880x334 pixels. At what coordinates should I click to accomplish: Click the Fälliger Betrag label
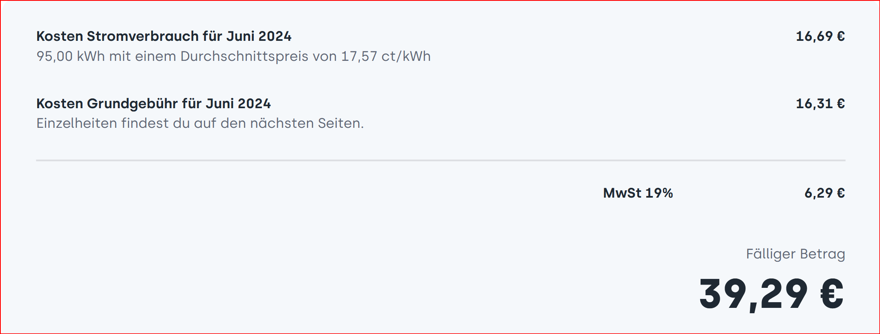795,254
